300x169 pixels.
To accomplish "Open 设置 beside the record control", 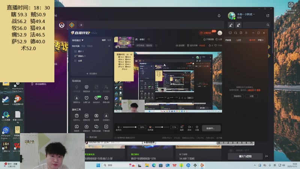I will (197, 128).
